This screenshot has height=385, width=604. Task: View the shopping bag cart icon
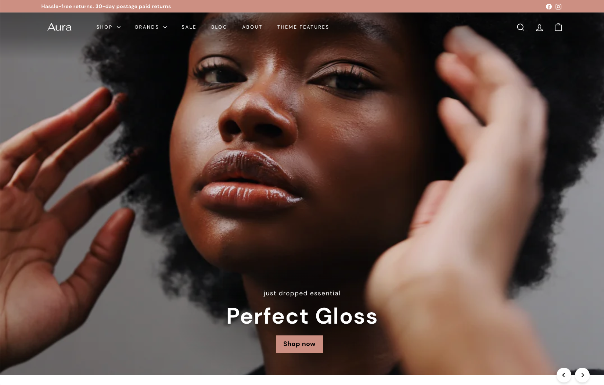[558, 27]
